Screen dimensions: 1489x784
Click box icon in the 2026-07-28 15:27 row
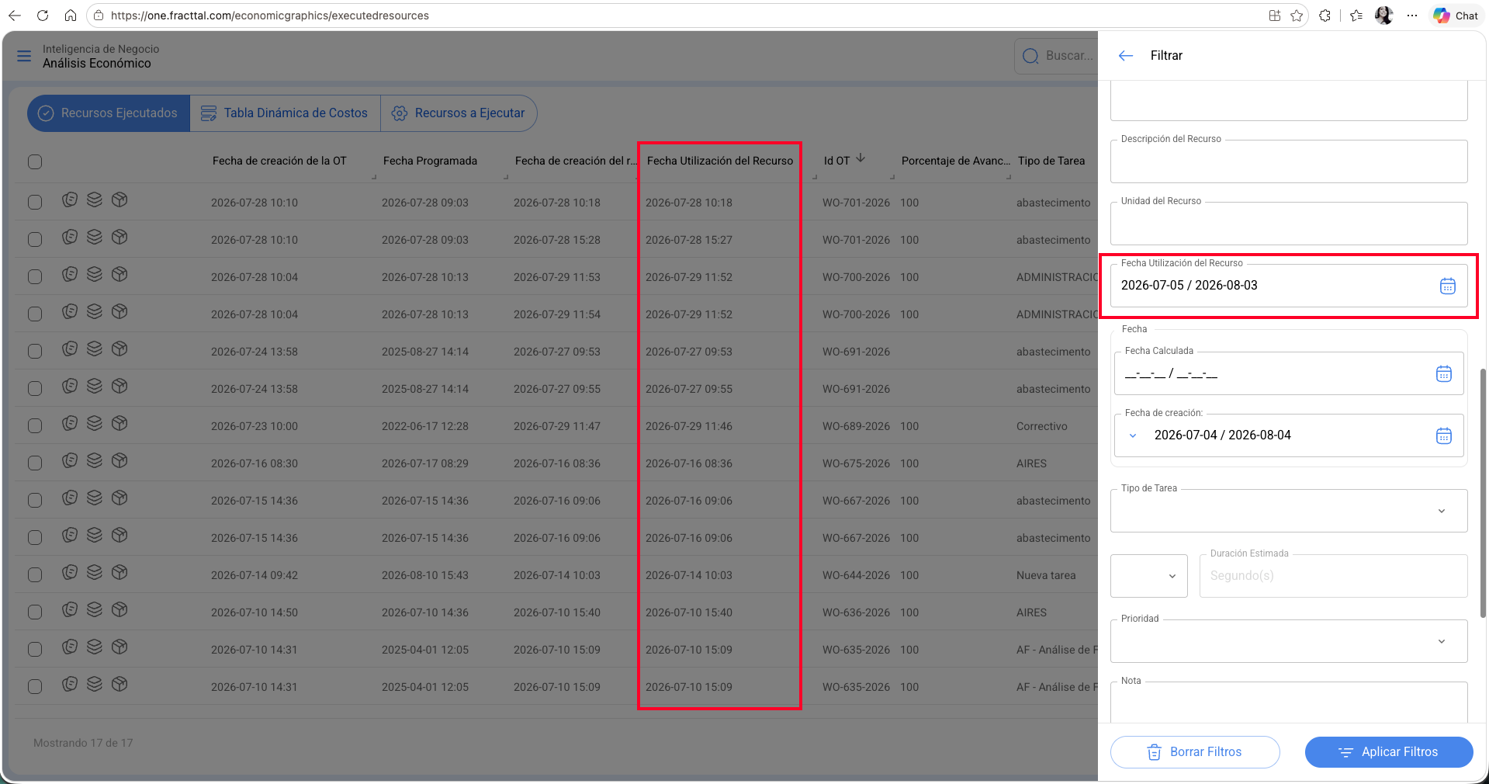click(x=119, y=238)
